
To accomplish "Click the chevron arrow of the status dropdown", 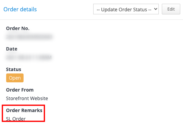I will click(156, 9).
